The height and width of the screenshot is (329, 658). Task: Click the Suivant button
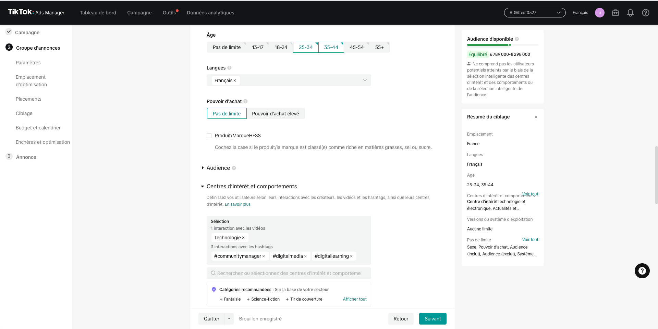click(433, 319)
